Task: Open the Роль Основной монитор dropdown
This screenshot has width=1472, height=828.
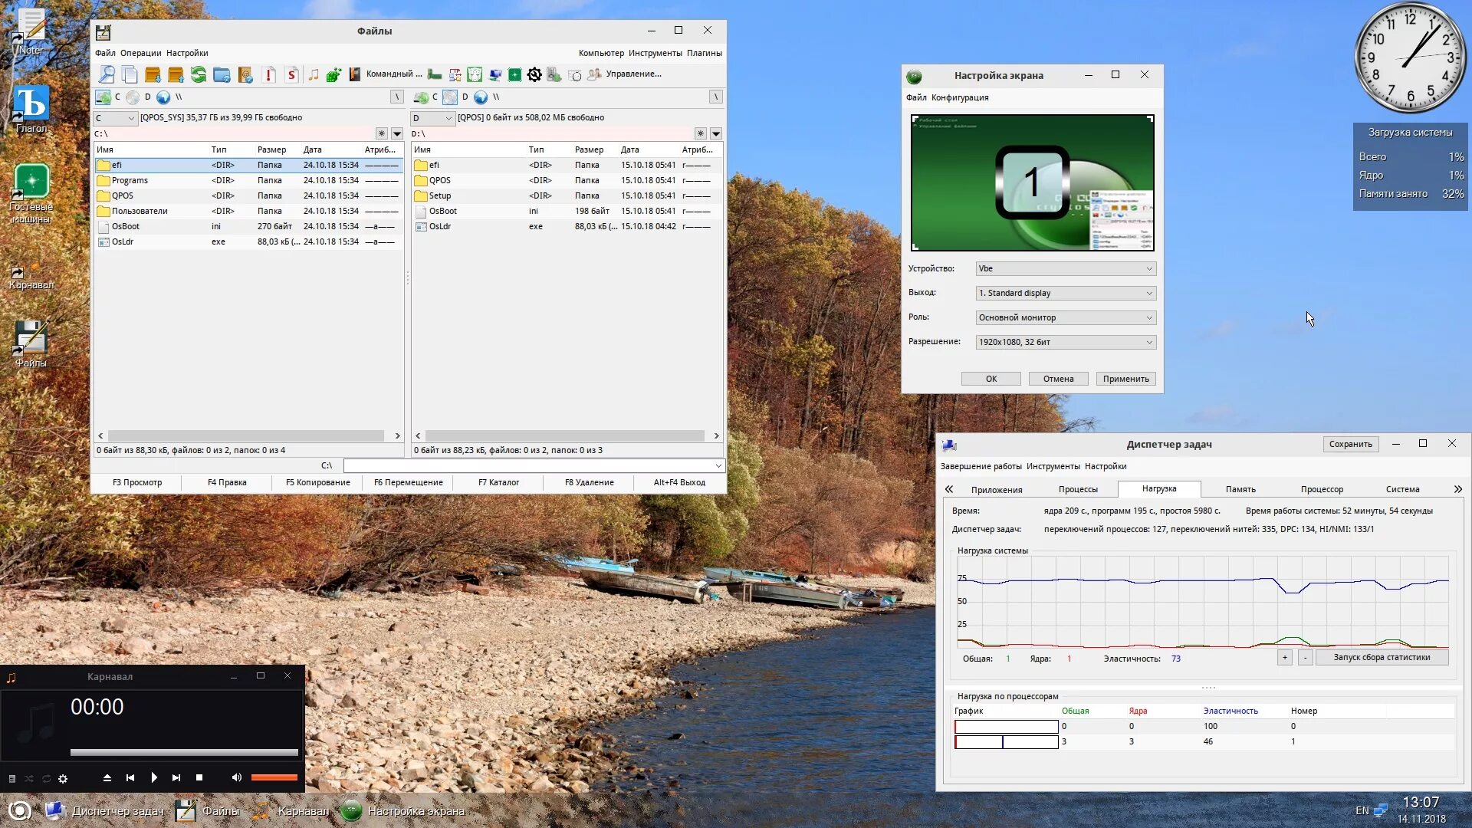Action: 1066,317
